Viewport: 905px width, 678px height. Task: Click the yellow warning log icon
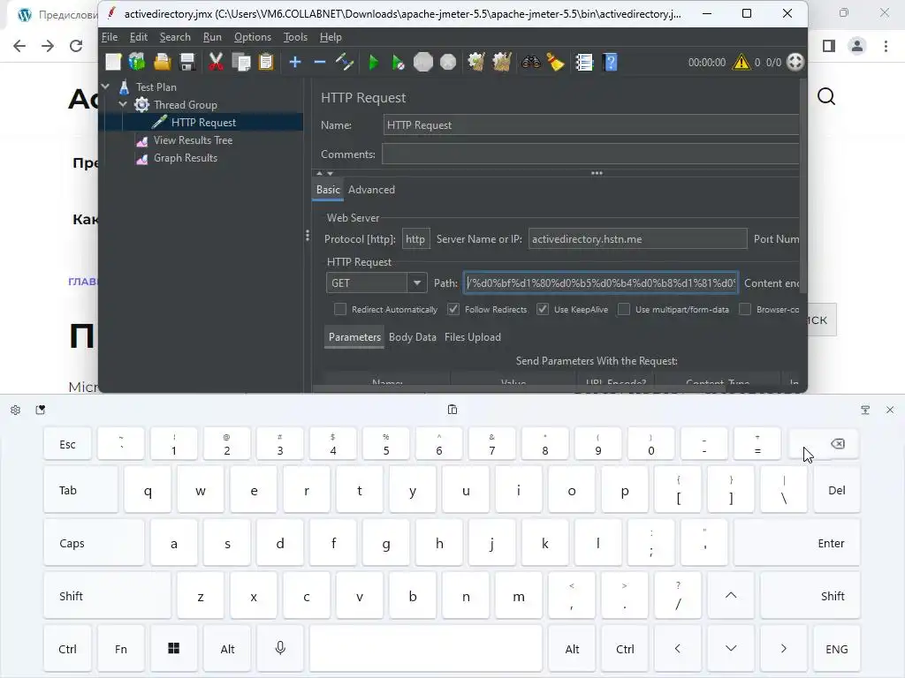pyautogui.click(x=741, y=62)
